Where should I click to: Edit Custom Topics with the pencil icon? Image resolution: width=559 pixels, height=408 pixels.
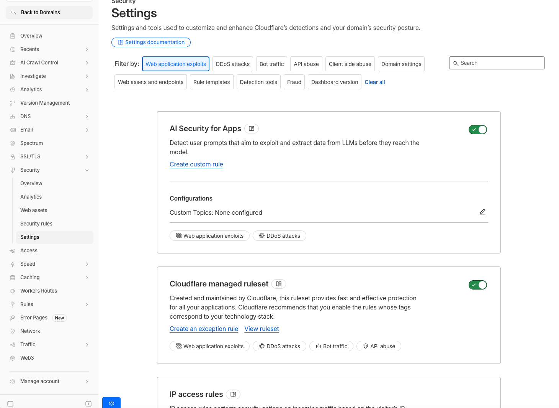pos(483,212)
